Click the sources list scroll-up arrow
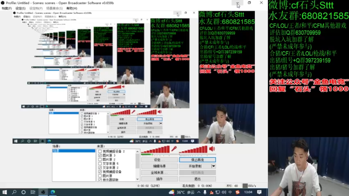The height and width of the screenshot is (196, 349). (137, 152)
